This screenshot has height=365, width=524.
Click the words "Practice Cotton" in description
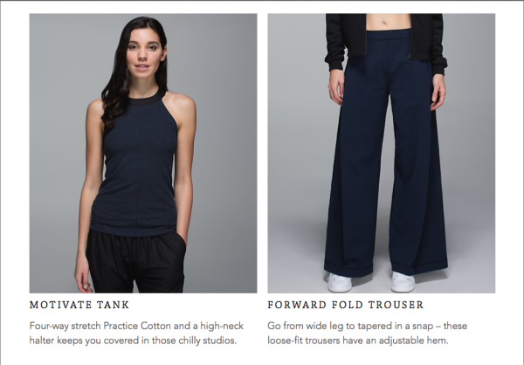(137, 326)
